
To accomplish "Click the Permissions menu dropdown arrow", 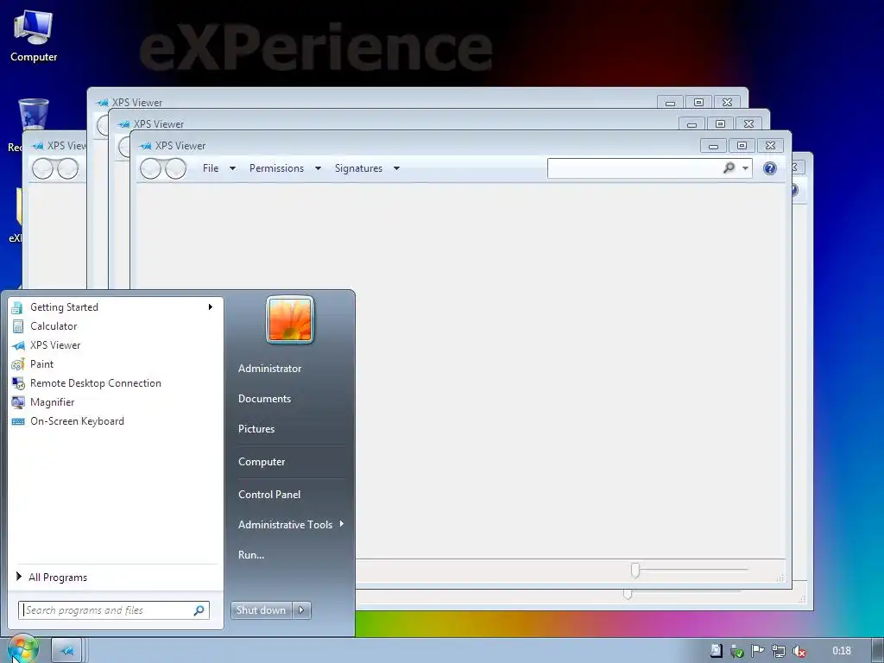I will pos(318,168).
